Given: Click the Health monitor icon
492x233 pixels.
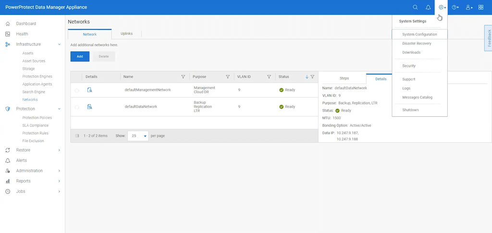Looking at the screenshot, I should pyautogui.click(x=8, y=34).
